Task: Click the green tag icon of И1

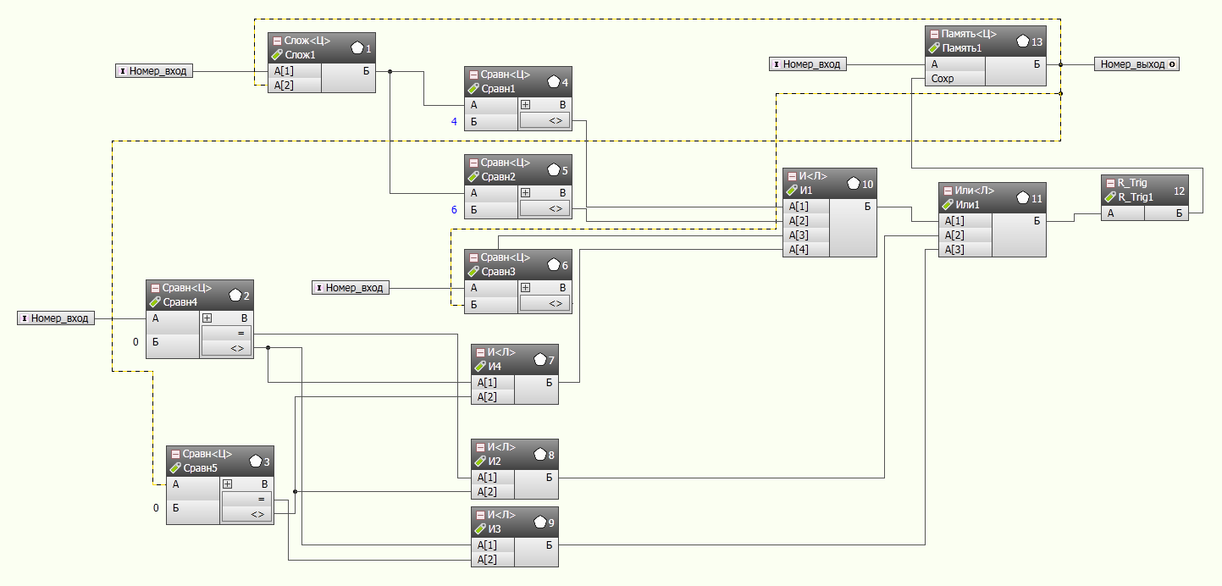Action: 792,190
